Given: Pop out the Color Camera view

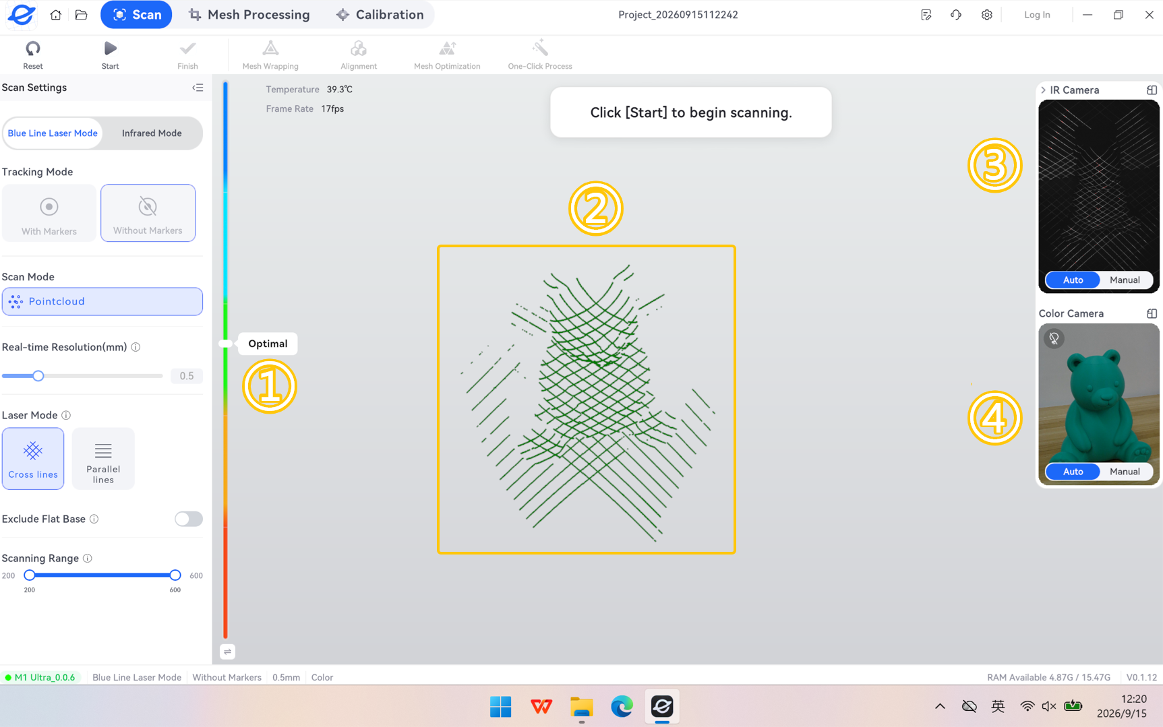Looking at the screenshot, I should [1152, 313].
